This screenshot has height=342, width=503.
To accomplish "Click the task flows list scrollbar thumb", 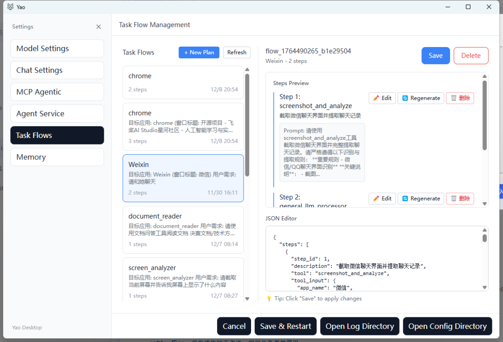I will (x=247, y=125).
